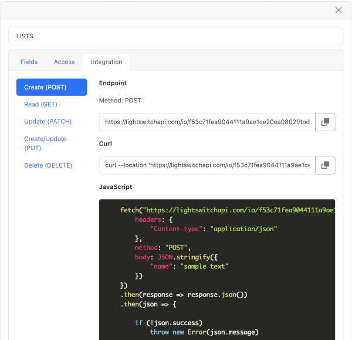Click the endpoint URL input field
Screen dimensions: 352x340
207,122
